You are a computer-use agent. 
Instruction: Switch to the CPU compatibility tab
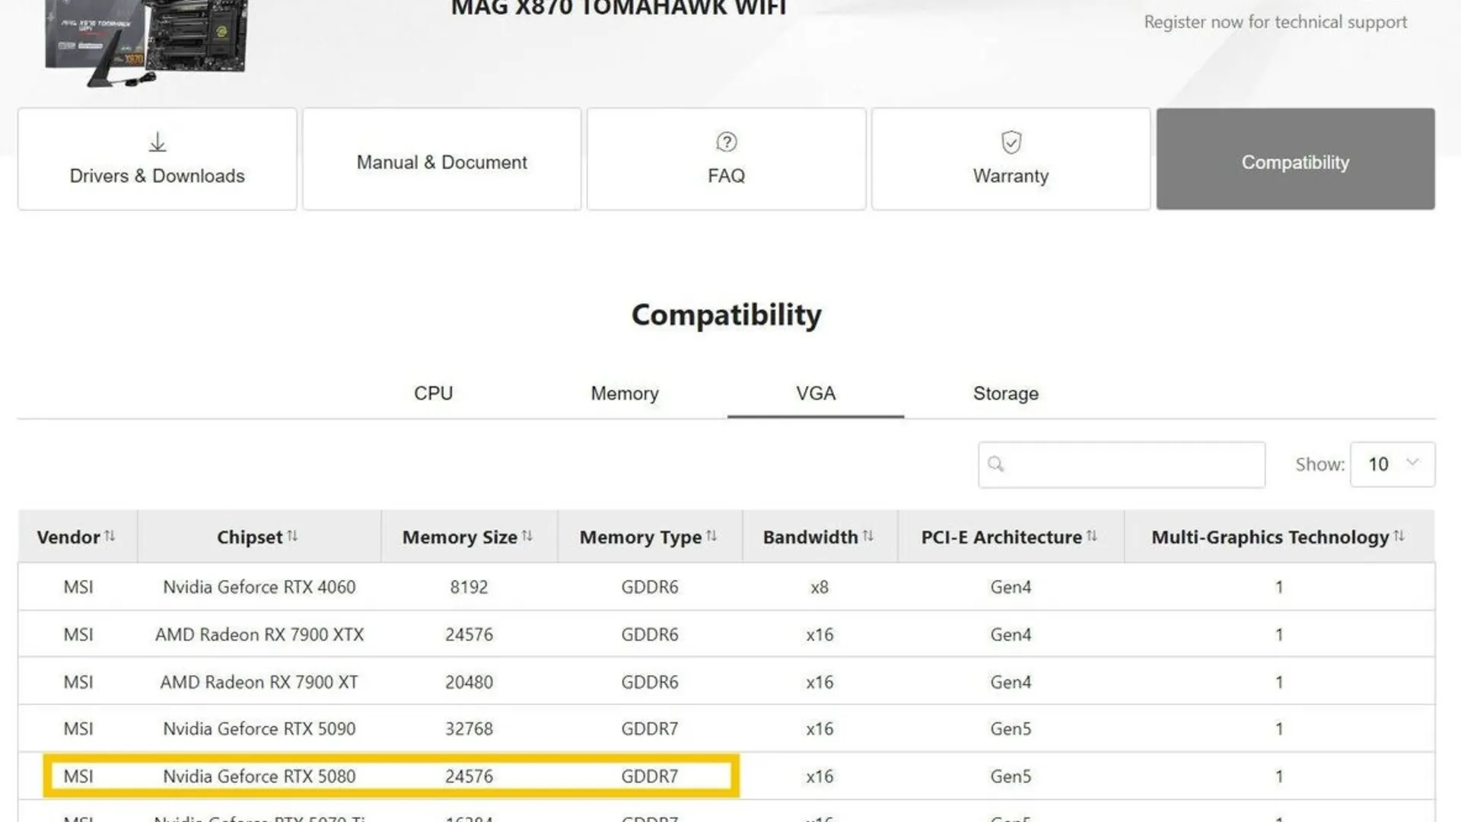[433, 393]
